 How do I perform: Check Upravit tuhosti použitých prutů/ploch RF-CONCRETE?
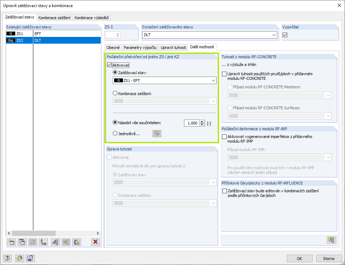[224, 74]
